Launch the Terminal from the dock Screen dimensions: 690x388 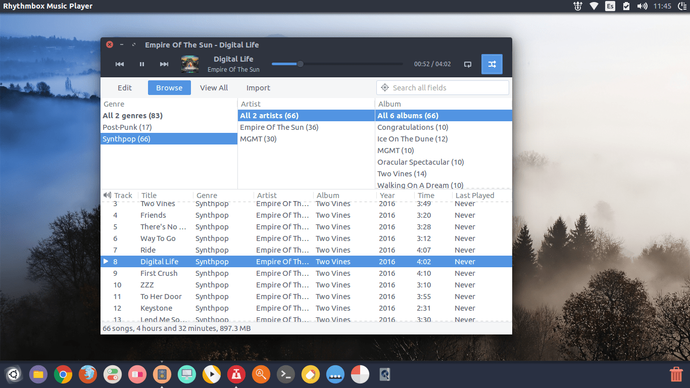286,374
